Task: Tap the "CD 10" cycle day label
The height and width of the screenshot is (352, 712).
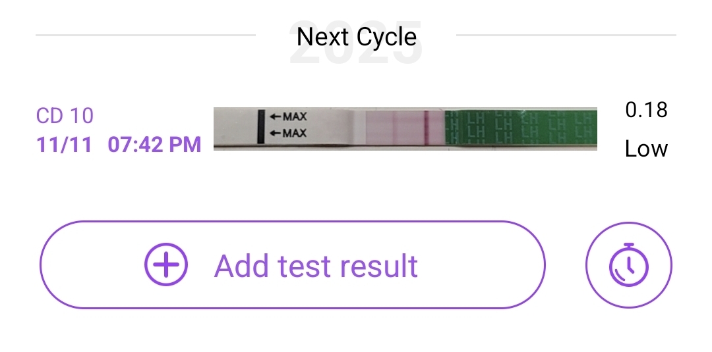Action: click(x=65, y=116)
